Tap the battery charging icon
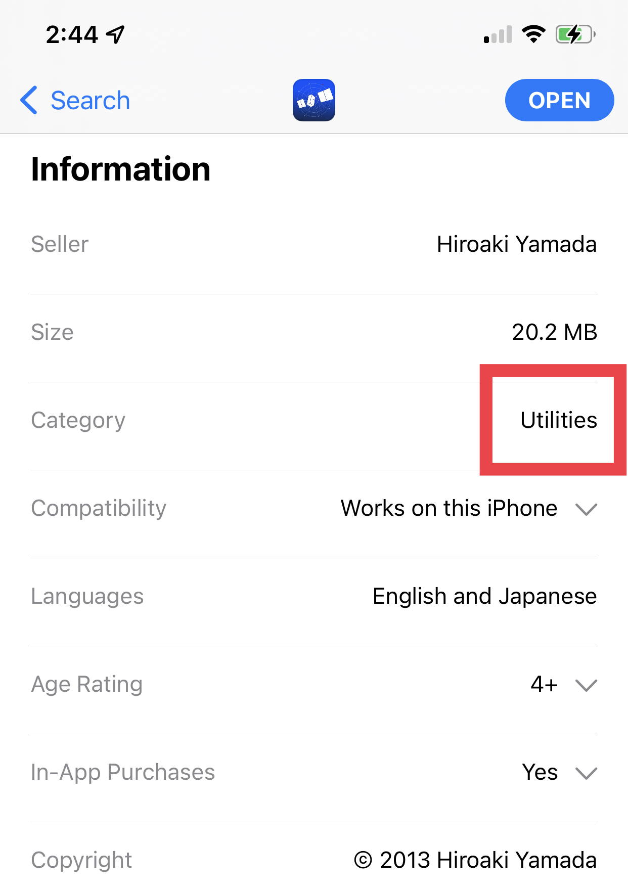 575,34
